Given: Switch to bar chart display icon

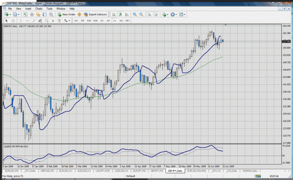Looking at the screenshot, I should tap(114, 15).
